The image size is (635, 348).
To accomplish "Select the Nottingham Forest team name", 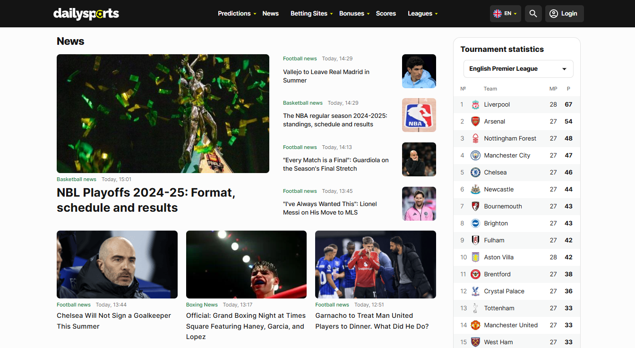I will [x=510, y=139].
